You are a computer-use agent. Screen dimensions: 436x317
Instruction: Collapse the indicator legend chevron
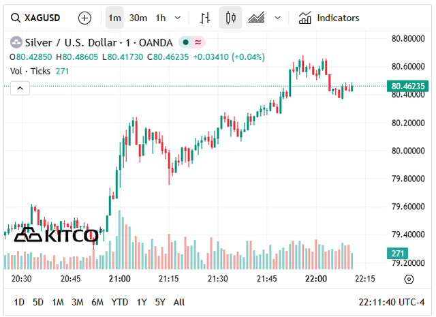tap(20, 88)
